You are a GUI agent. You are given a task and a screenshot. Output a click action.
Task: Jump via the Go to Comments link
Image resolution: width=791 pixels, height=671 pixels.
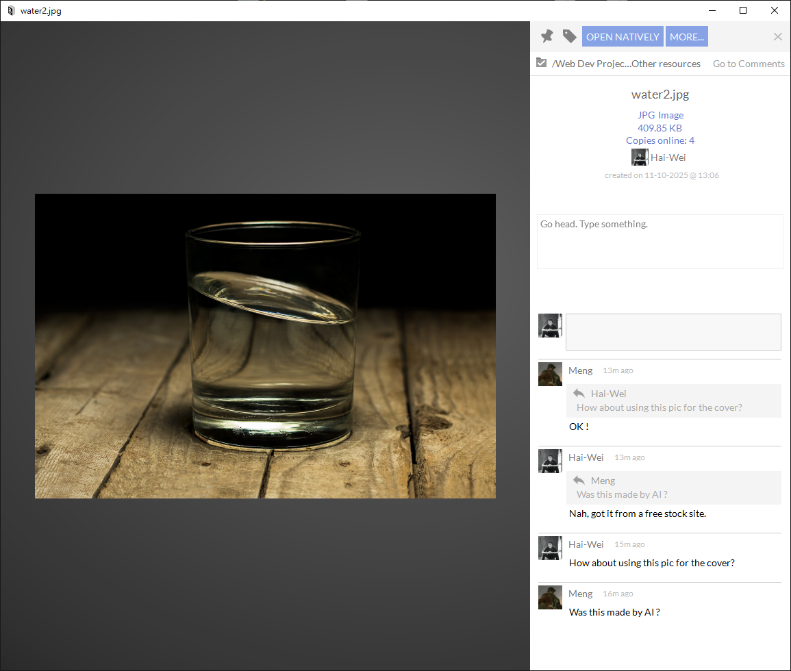point(749,64)
